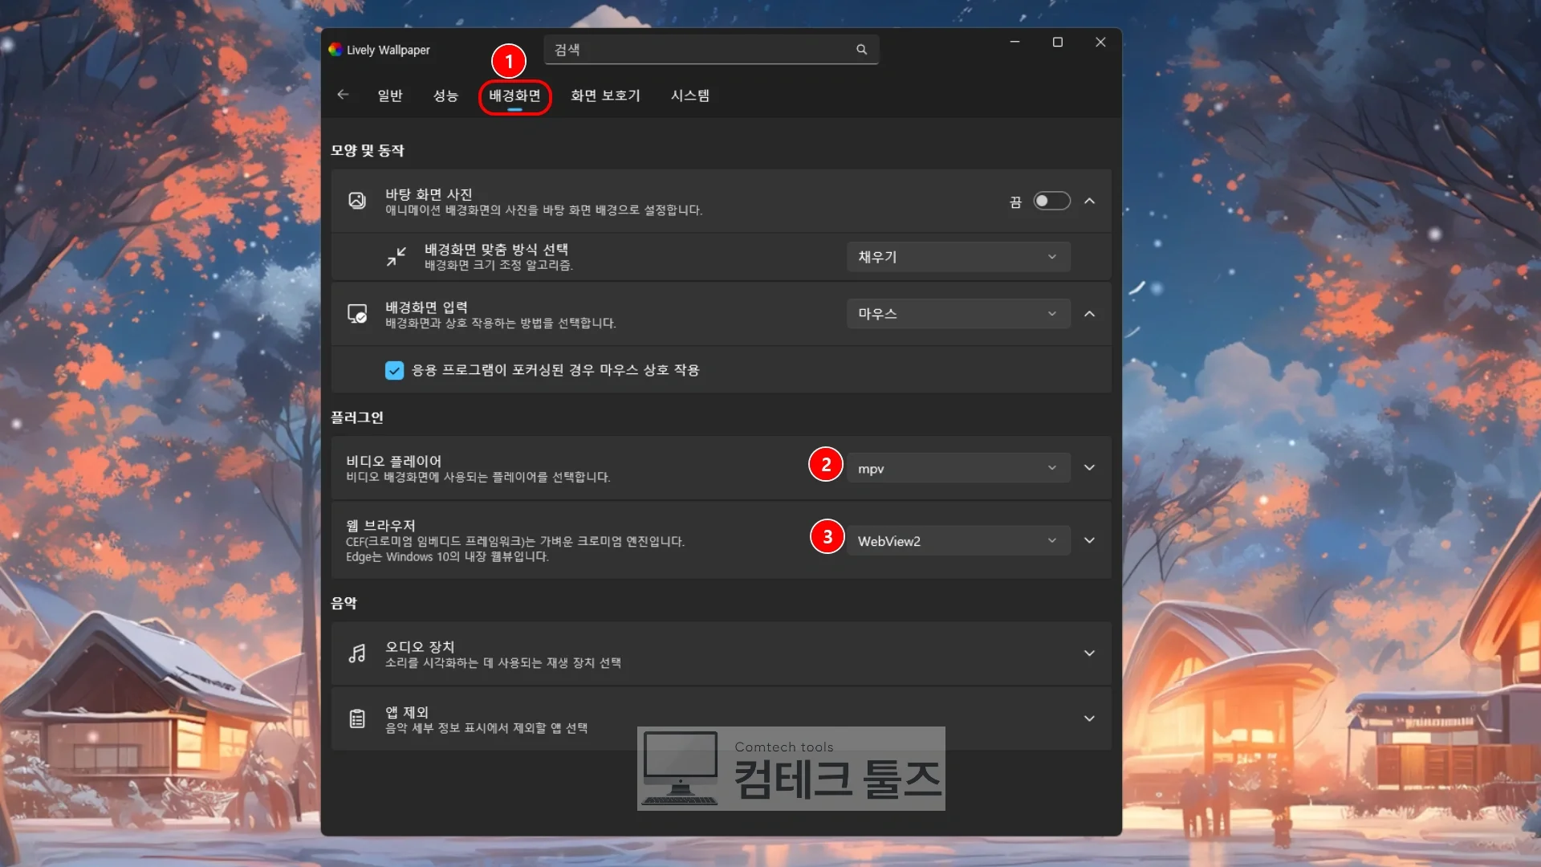1541x867 pixels.
Task: Open the 시스템 tab
Action: pos(690,96)
